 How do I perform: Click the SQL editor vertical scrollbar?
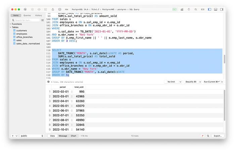(x=224, y=59)
